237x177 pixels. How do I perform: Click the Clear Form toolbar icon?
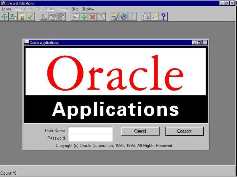click(53, 17)
